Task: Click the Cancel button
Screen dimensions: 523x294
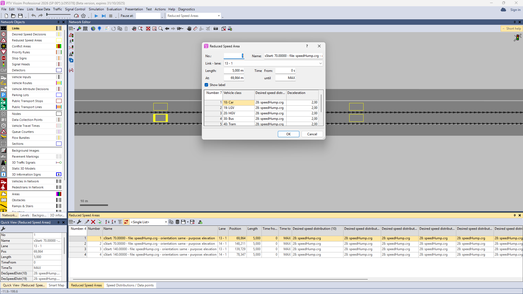Action: point(312,134)
